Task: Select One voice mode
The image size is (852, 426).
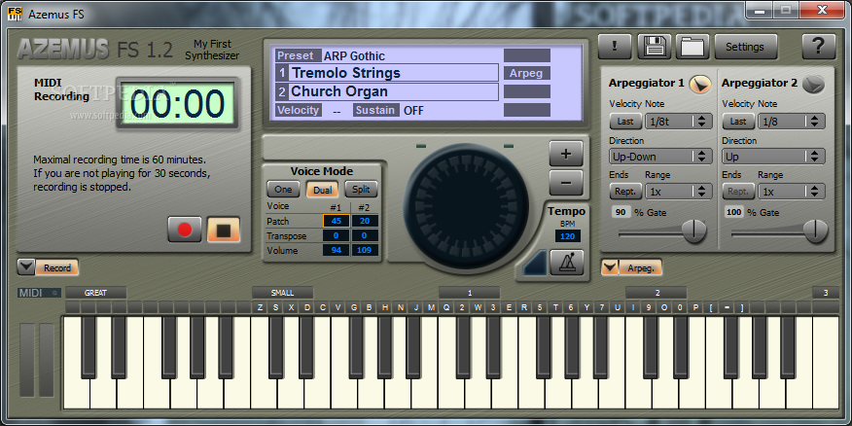Action: pyautogui.click(x=283, y=189)
